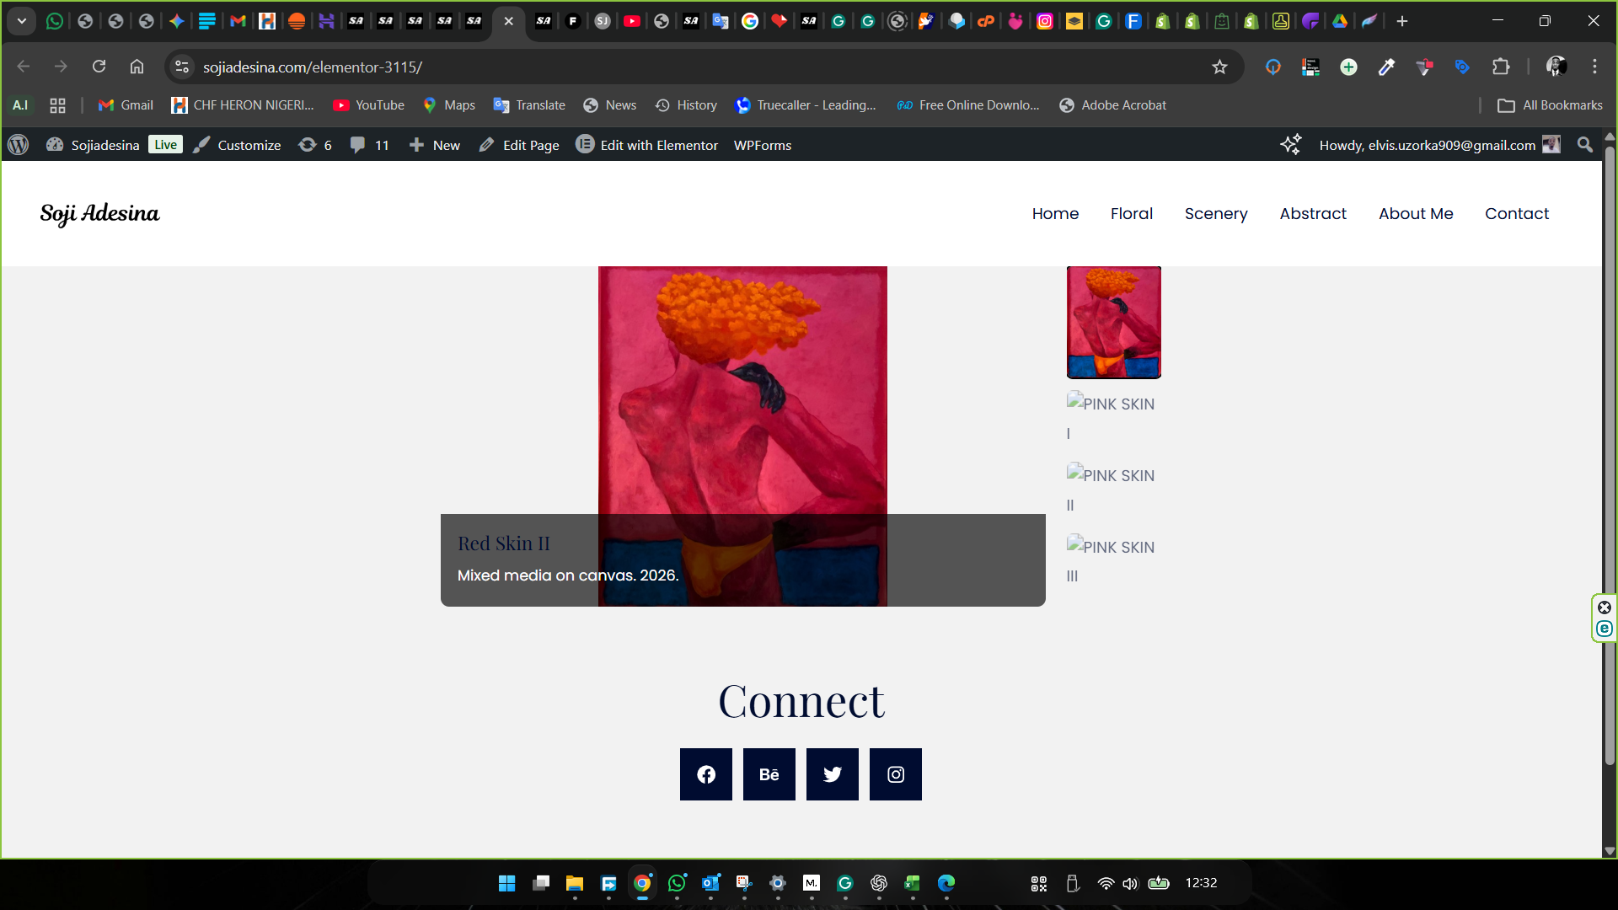Open the Chrome three-dot menu
Screen dimensions: 1618x910
(1594, 67)
